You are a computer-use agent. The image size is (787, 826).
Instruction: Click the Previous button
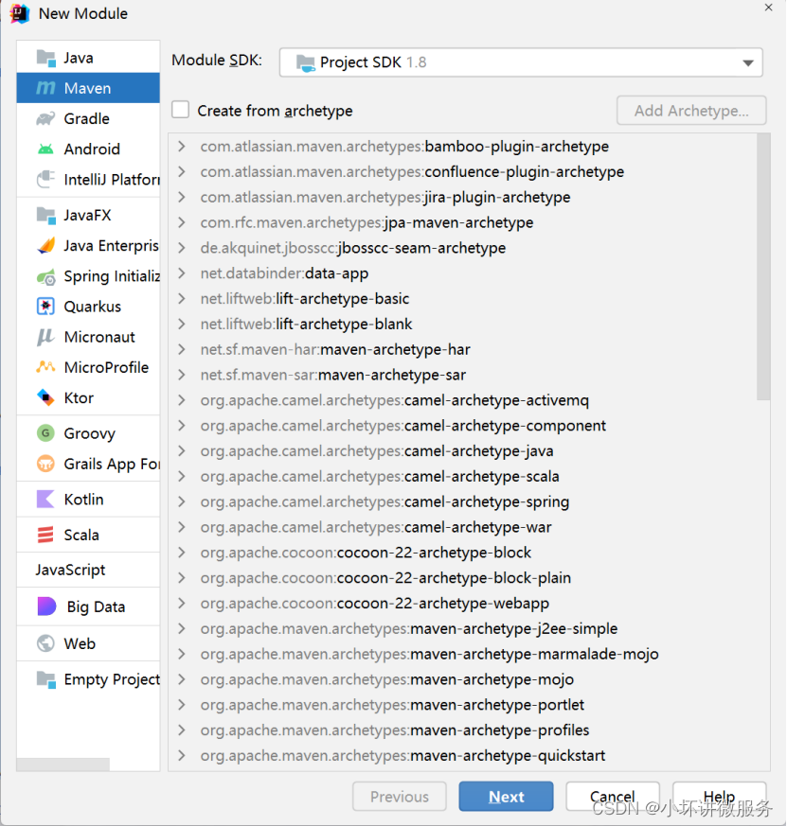[x=400, y=797]
